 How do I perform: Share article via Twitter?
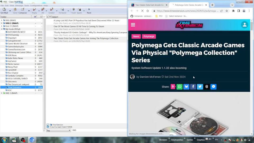(x=200, y=87)
